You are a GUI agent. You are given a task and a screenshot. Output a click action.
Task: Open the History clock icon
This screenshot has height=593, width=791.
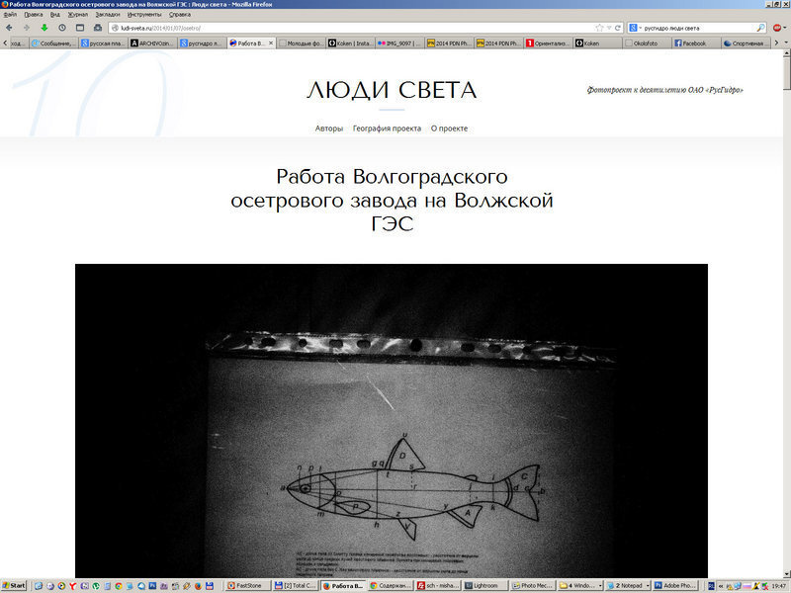(62, 28)
